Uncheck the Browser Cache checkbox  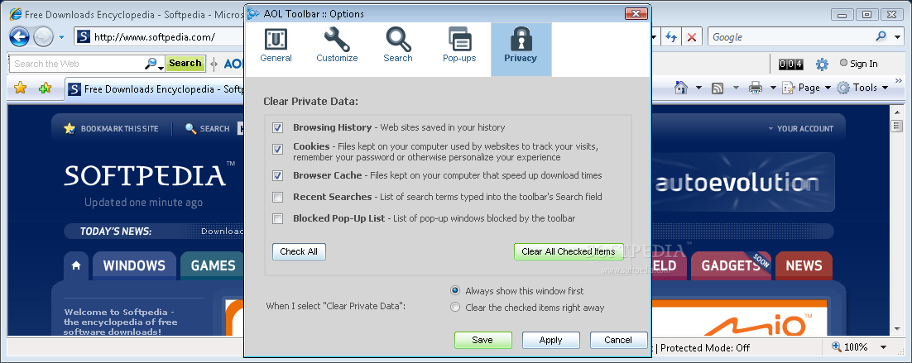tap(278, 175)
